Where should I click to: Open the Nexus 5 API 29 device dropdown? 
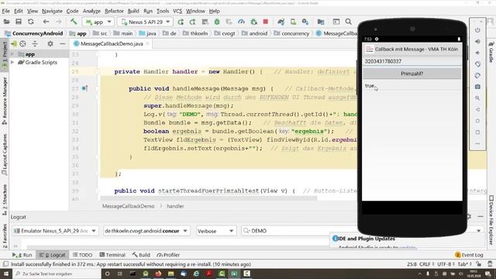[x=146, y=22]
